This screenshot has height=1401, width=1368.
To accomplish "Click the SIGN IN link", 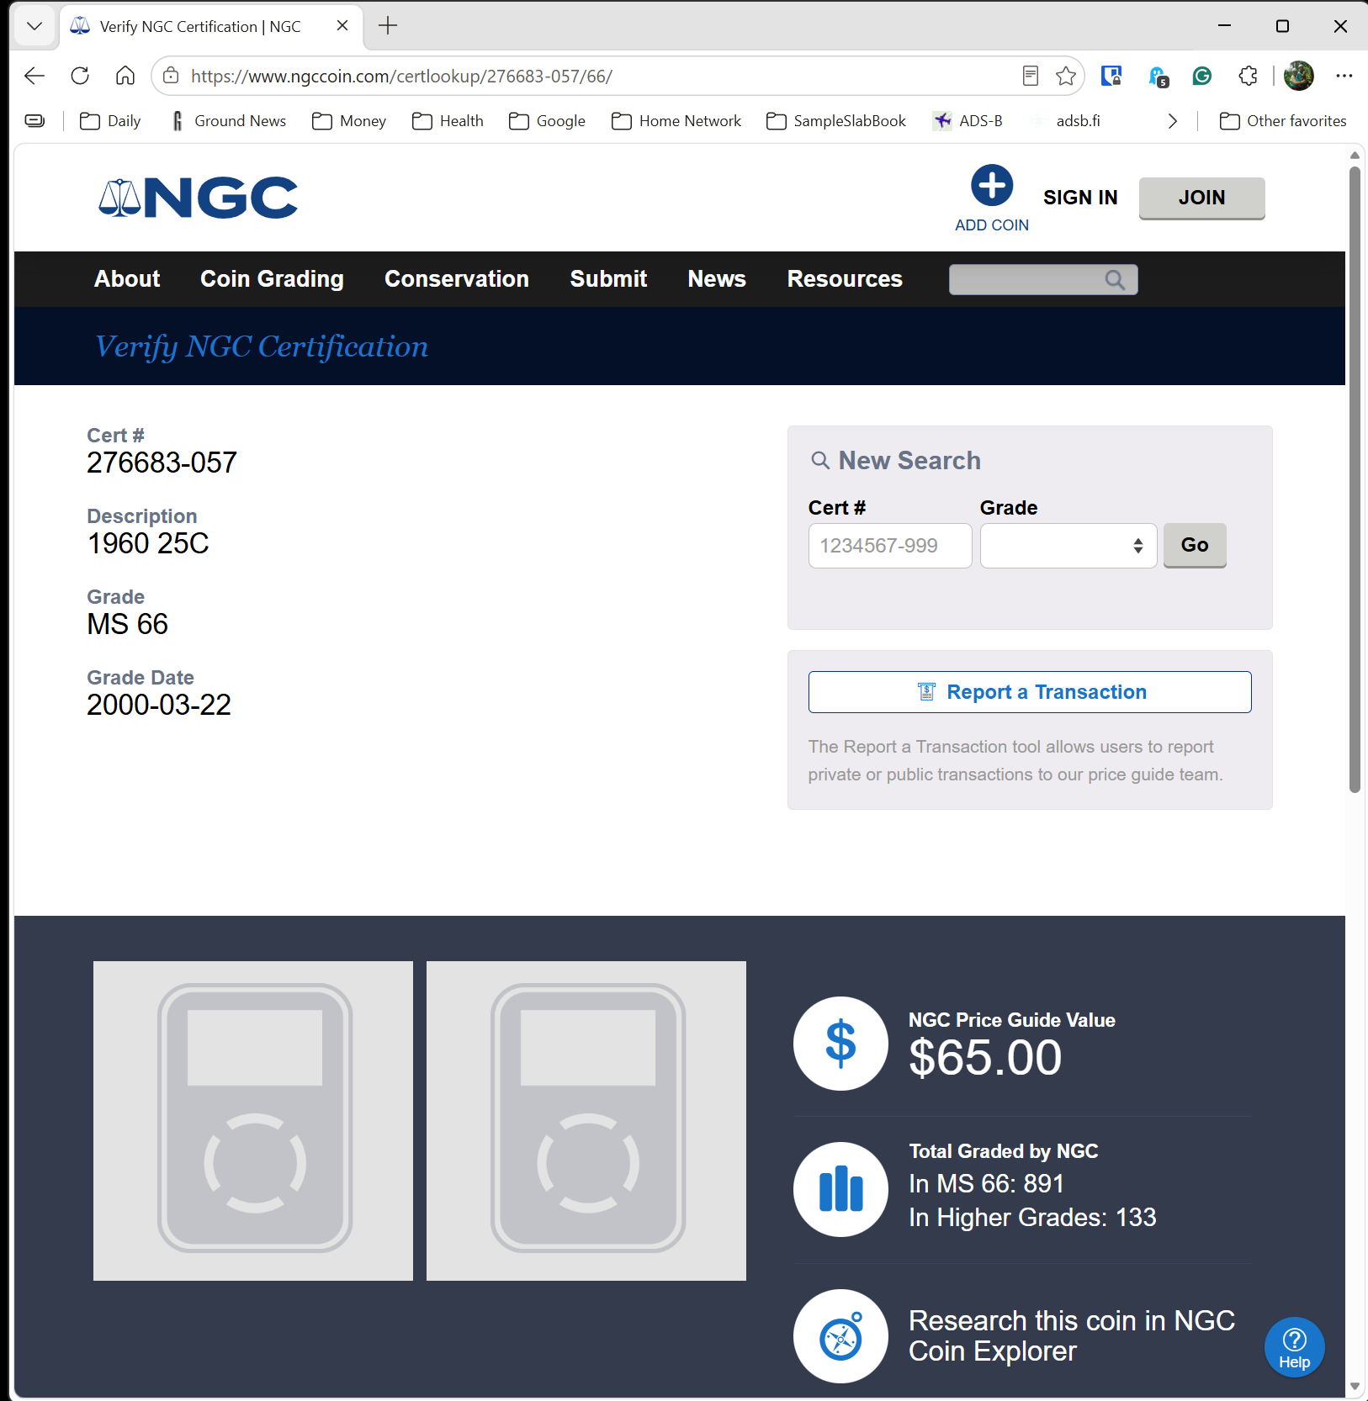I will click(x=1080, y=198).
